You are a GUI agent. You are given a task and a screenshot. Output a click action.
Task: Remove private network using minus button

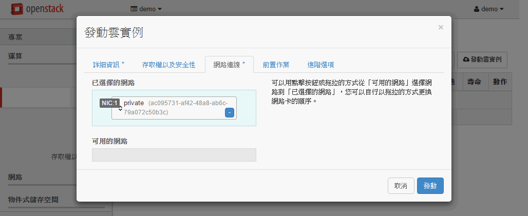(x=230, y=112)
